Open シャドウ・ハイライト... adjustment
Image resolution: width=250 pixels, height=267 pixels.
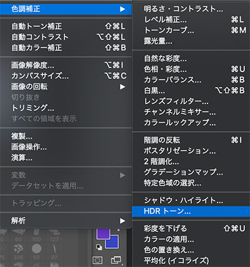click(191, 201)
